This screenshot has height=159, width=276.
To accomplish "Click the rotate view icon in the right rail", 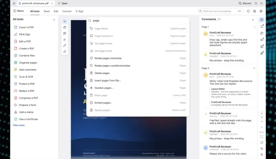I will point(262,143).
